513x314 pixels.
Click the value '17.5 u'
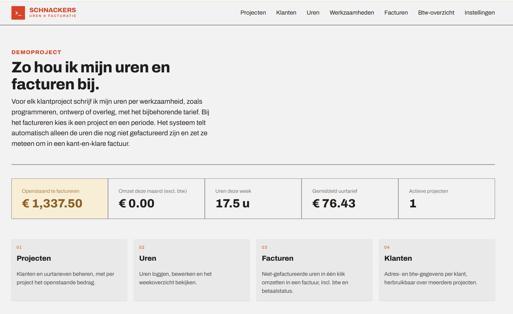[233, 203]
